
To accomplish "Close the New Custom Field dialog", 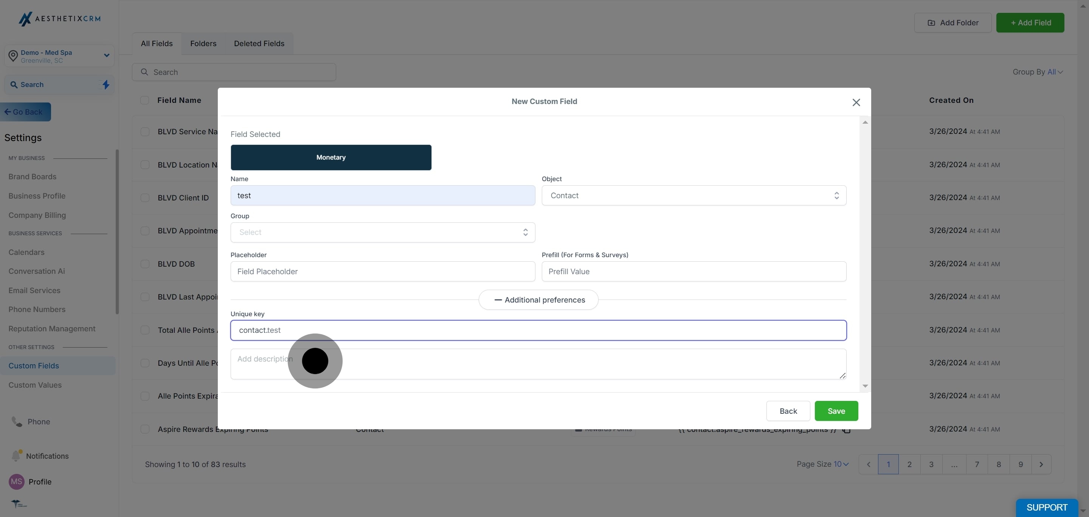I will [x=856, y=102].
